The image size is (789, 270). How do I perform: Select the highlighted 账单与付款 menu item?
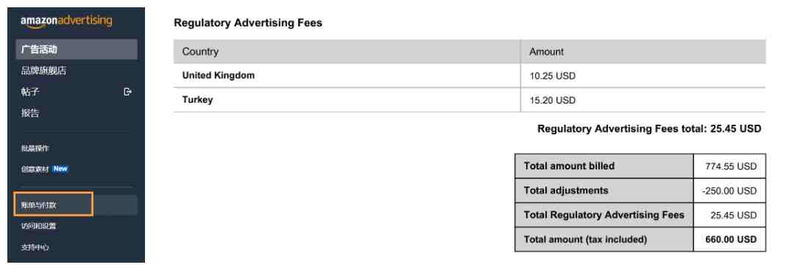click(x=53, y=205)
